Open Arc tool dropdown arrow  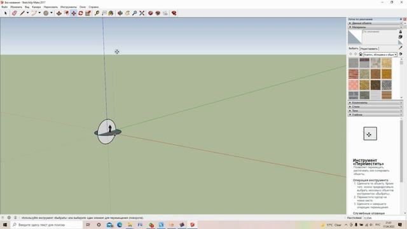coord(39,13)
